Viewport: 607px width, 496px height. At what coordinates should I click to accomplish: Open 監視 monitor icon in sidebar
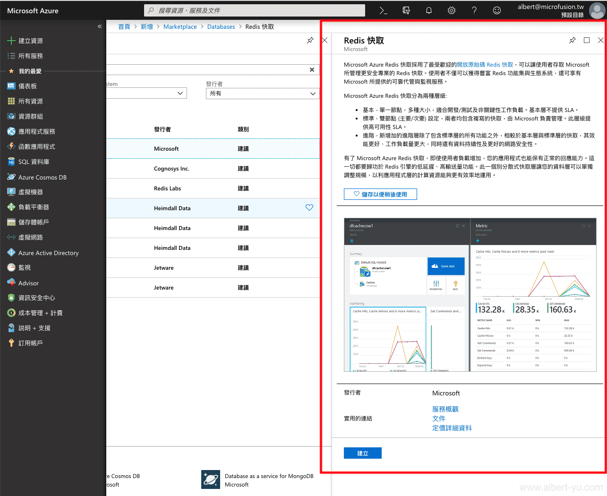tap(11, 267)
